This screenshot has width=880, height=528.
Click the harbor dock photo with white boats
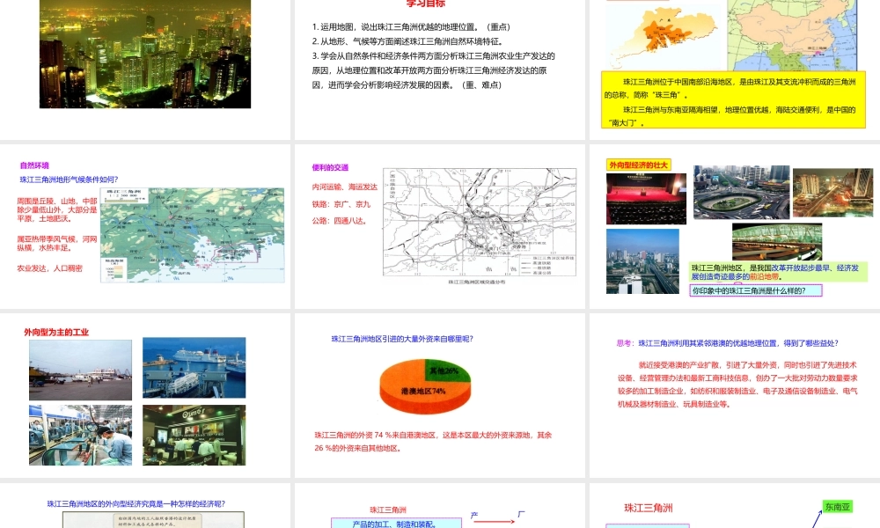click(x=80, y=370)
